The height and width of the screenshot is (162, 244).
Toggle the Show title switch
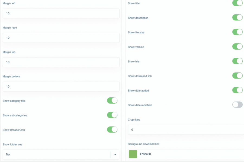click(x=237, y=3)
